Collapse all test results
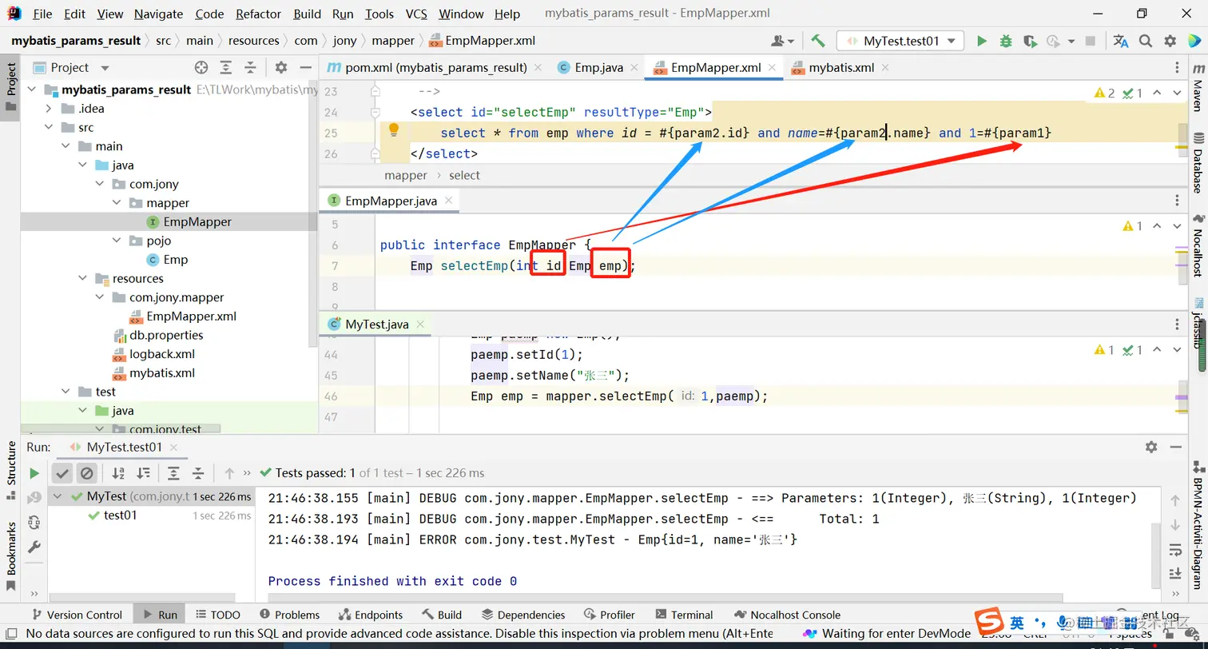1208x649 pixels. 198,473
